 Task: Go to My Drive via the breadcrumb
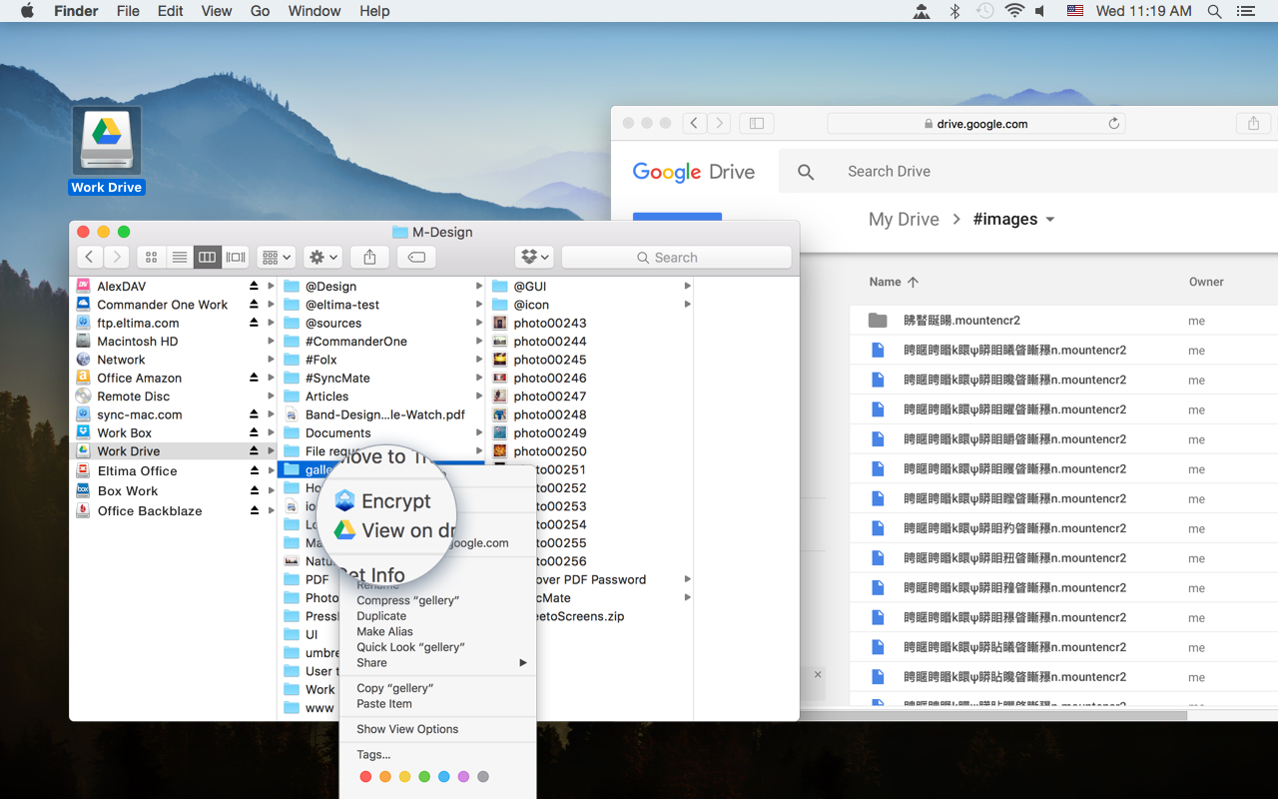904,219
